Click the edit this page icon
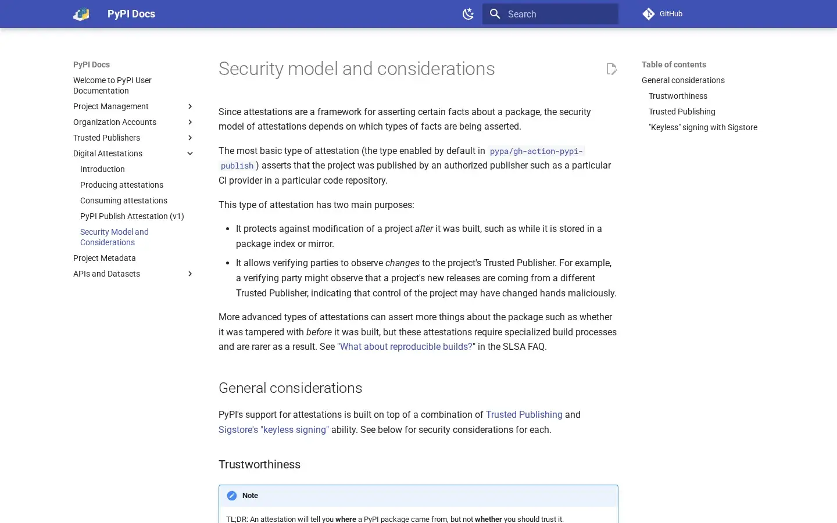Viewport: 837px width, 523px height. (x=611, y=69)
